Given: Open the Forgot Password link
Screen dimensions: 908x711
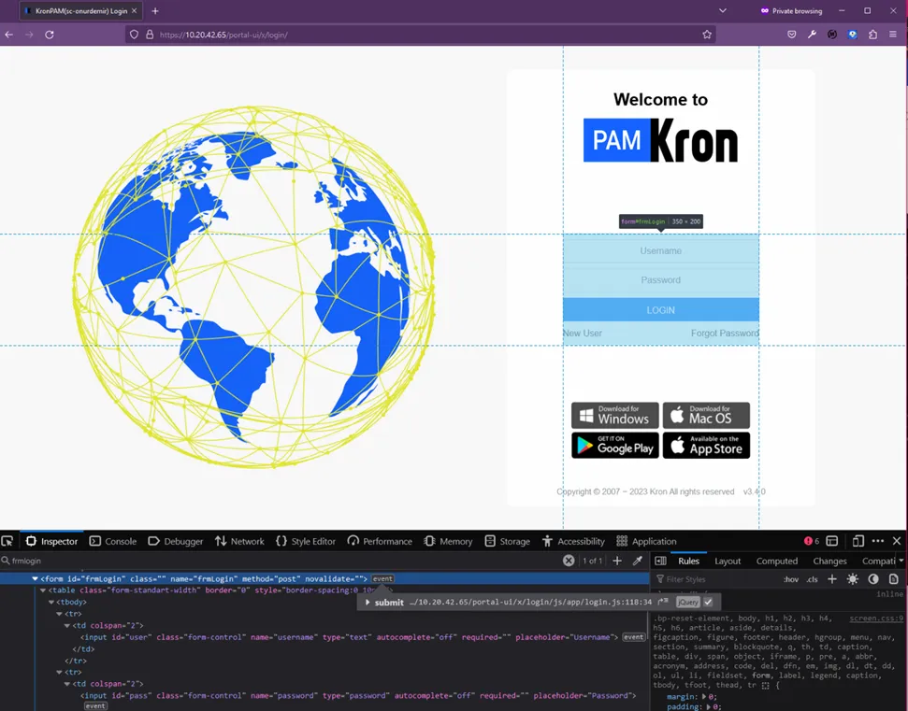Looking at the screenshot, I should point(725,334).
